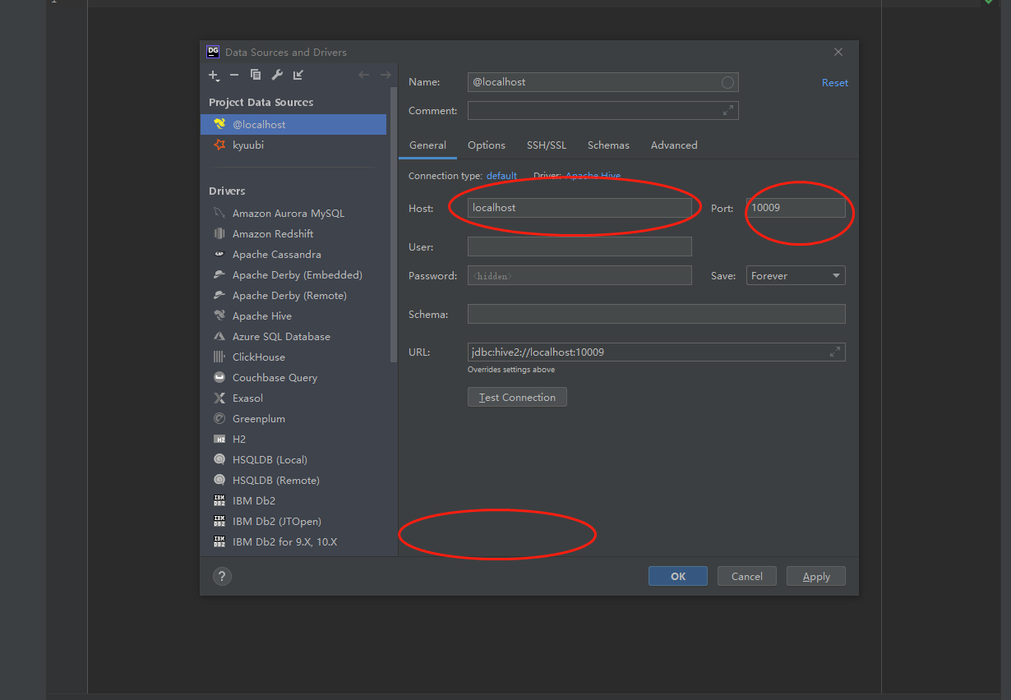Switch to the Schemas tab
The height and width of the screenshot is (700, 1011).
(x=608, y=145)
